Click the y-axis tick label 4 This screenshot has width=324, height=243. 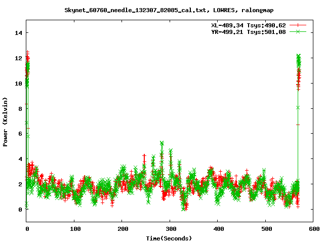coord(20,159)
